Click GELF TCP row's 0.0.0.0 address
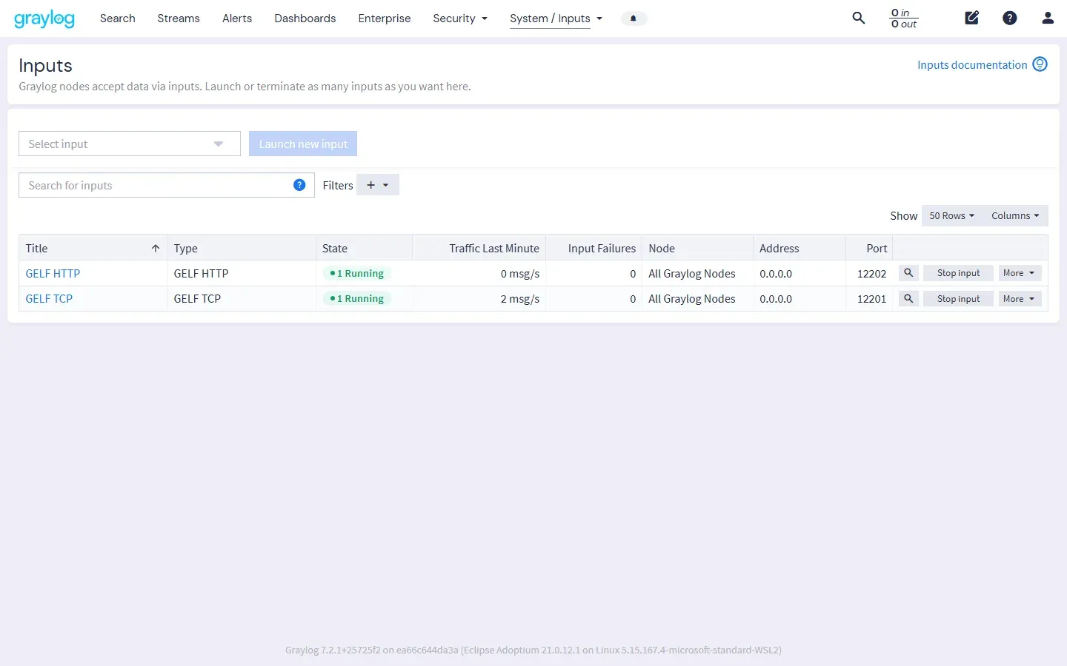Viewport: 1067px width, 666px height. [776, 299]
